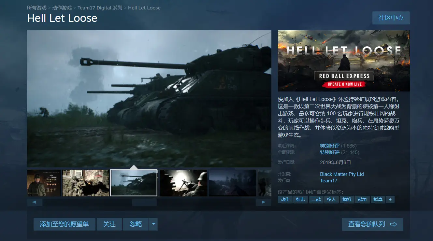This screenshot has width=433, height=241.
Task: Click the plus icon to add tags
Action: click(390, 199)
